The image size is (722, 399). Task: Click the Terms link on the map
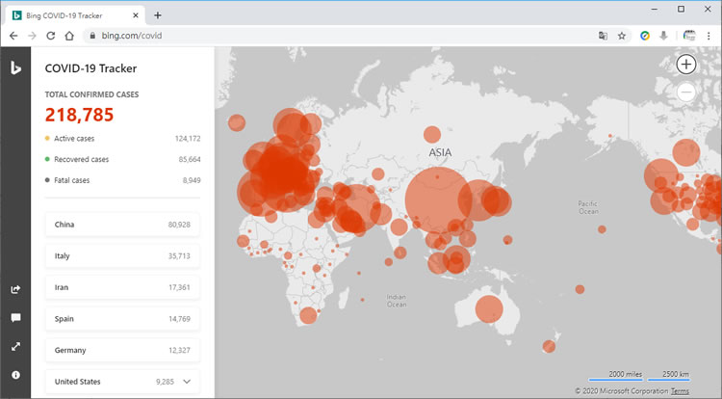(x=680, y=390)
